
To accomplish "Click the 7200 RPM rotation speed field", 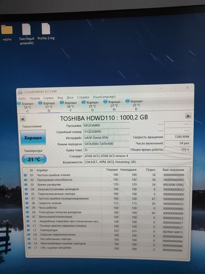I will point(178,137).
